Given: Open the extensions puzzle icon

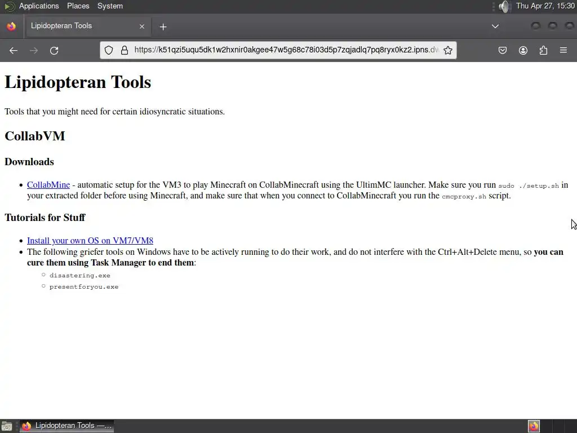Looking at the screenshot, I should 543,50.
